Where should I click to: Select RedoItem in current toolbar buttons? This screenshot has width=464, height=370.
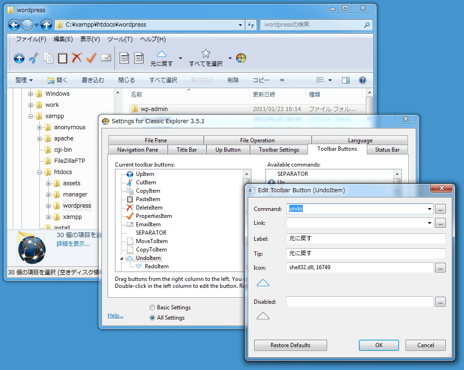[156, 266]
